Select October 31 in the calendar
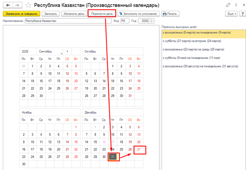This screenshot has height=170, width=246. point(130,96)
